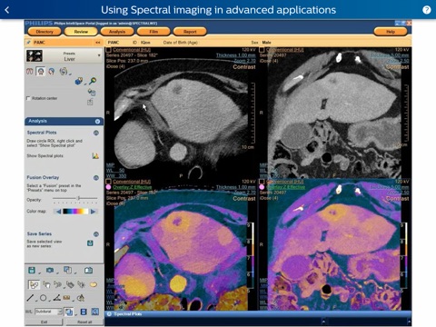Select the hand scroll tool
This screenshot has height=327, width=436.
point(57,284)
